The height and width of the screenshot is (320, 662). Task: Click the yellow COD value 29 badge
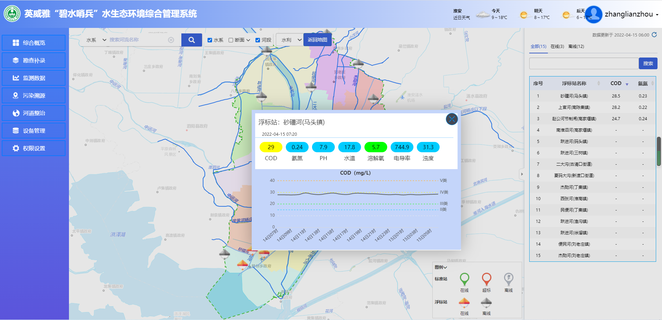[x=271, y=147]
